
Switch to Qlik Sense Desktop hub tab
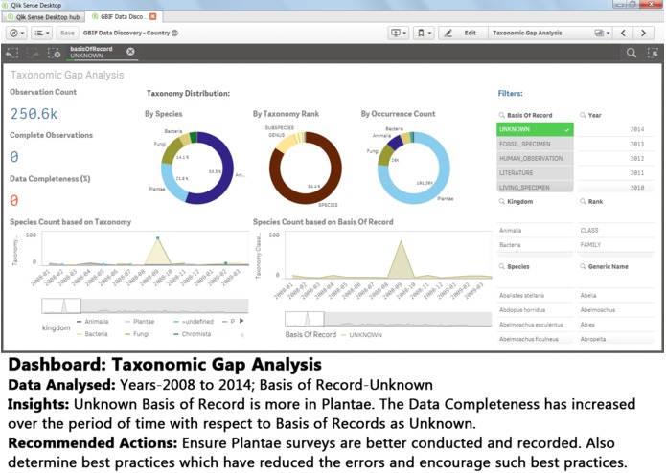pyautogui.click(x=44, y=17)
